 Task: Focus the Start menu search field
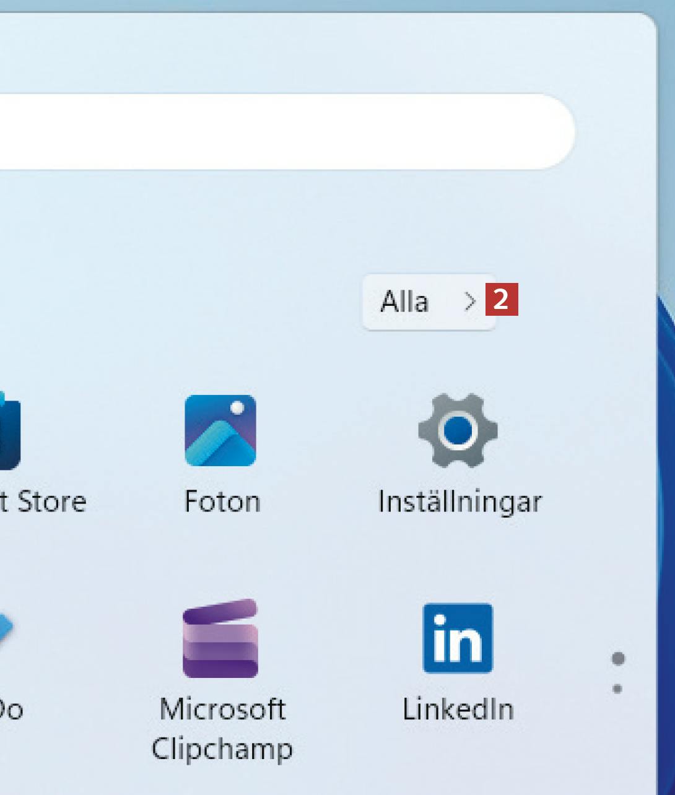tap(279, 132)
